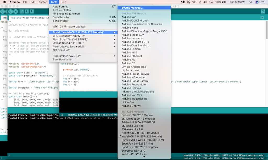
Task: Click the battery status icon
Action: tap(224, 2)
